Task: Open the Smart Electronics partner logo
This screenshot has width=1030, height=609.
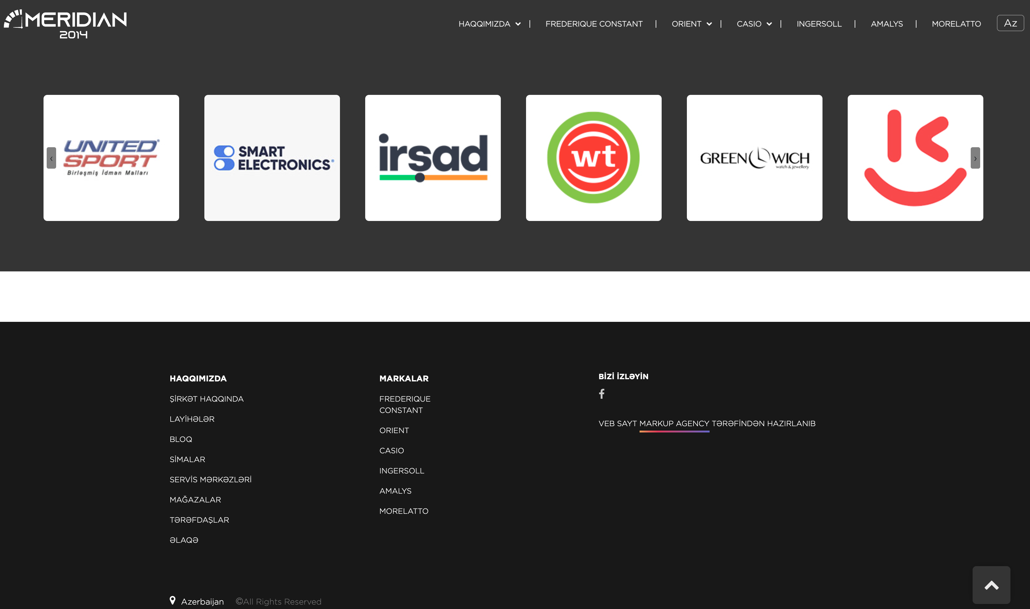Action: click(x=272, y=158)
